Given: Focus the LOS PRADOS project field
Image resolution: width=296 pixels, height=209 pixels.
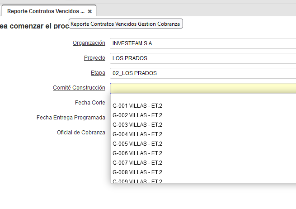Looking at the screenshot, I should 202,58.
